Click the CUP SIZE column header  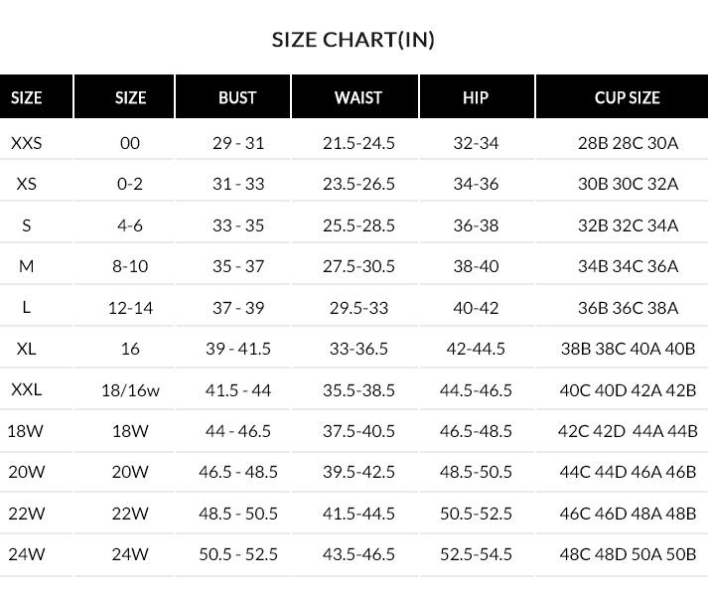coord(627,97)
